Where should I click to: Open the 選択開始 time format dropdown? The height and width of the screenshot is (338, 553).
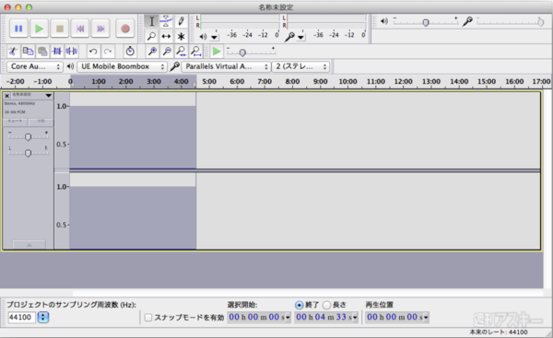288,318
